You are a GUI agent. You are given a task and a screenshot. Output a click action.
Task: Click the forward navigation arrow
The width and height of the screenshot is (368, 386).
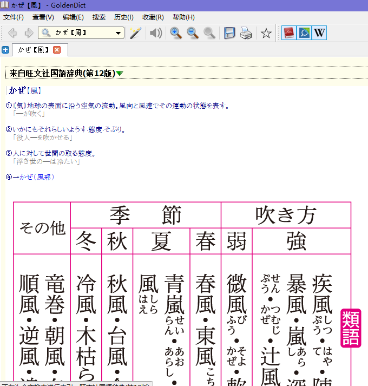[29, 33]
